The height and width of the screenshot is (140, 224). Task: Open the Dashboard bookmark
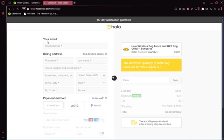point(15,14)
